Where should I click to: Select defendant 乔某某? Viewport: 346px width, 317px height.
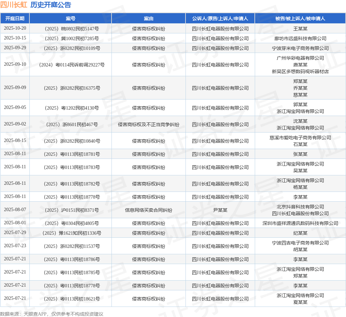click(x=300, y=88)
